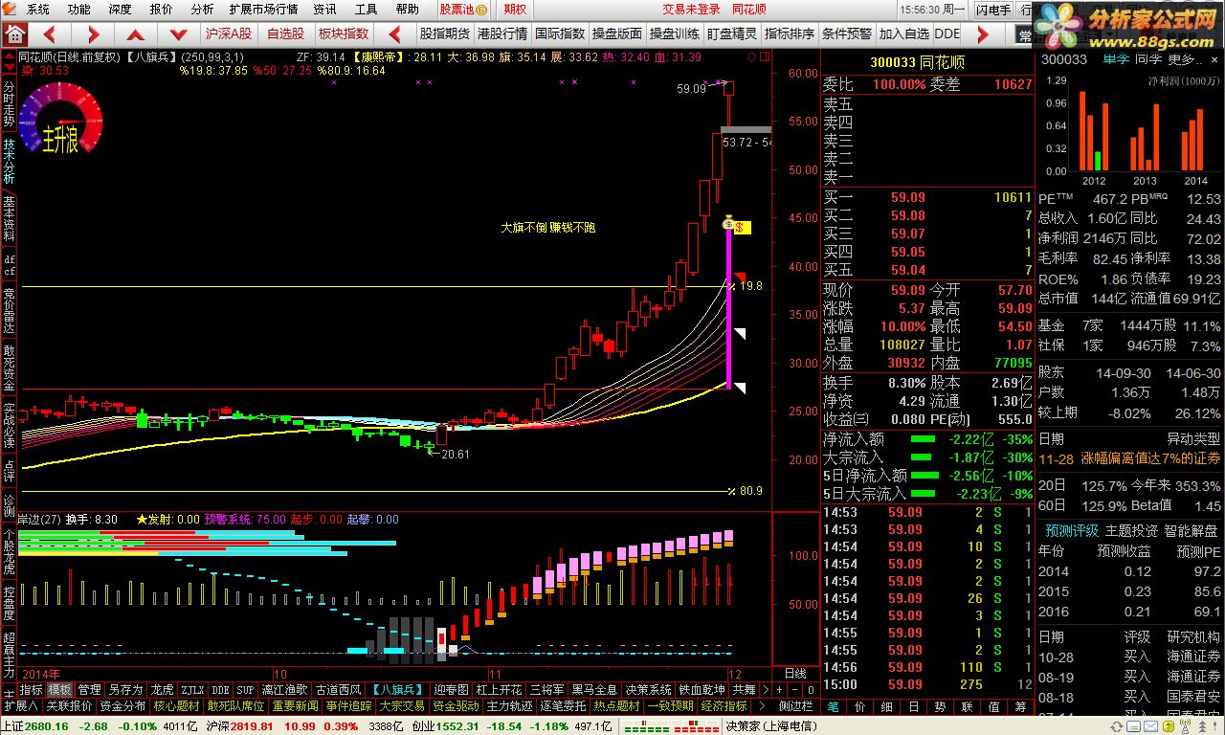This screenshot has height=735, width=1225.
Task: Click the right arrow after the DDE button
Action: 982,33
